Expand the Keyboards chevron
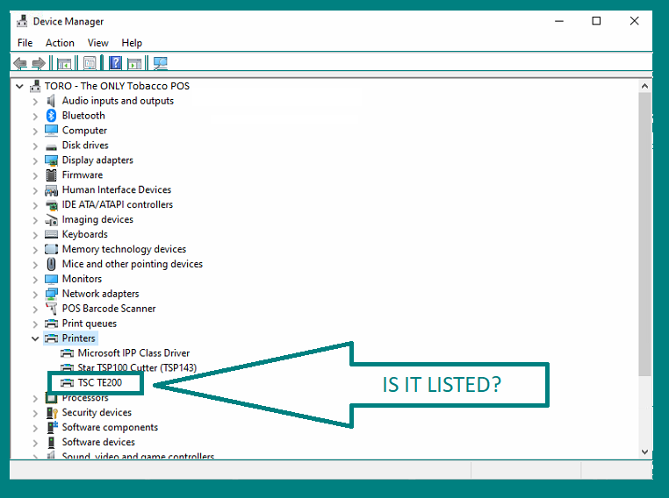669x498 pixels. (35, 235)
